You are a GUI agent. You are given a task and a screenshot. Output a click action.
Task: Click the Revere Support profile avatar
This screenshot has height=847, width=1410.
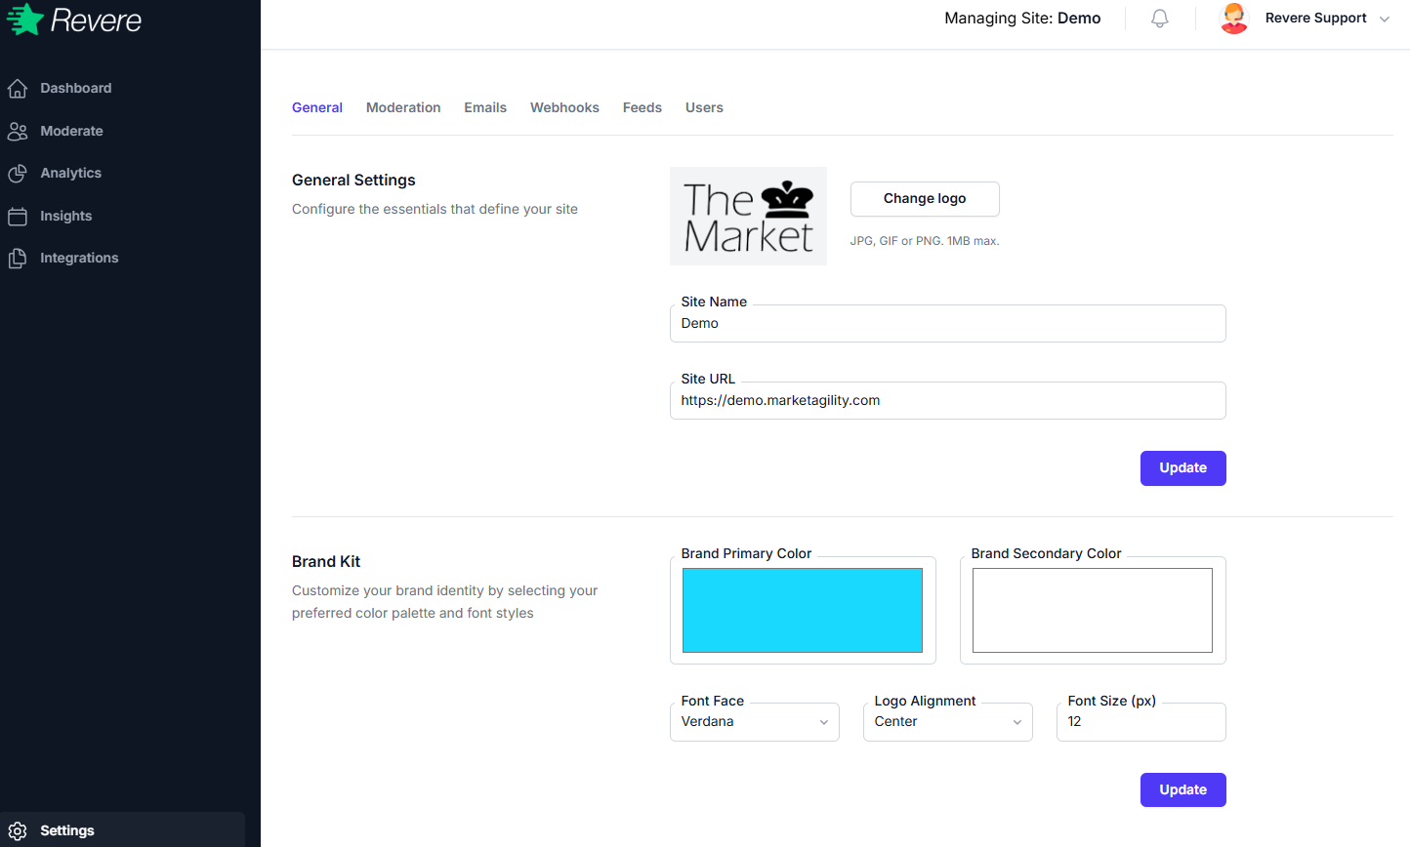(1232, 18)
